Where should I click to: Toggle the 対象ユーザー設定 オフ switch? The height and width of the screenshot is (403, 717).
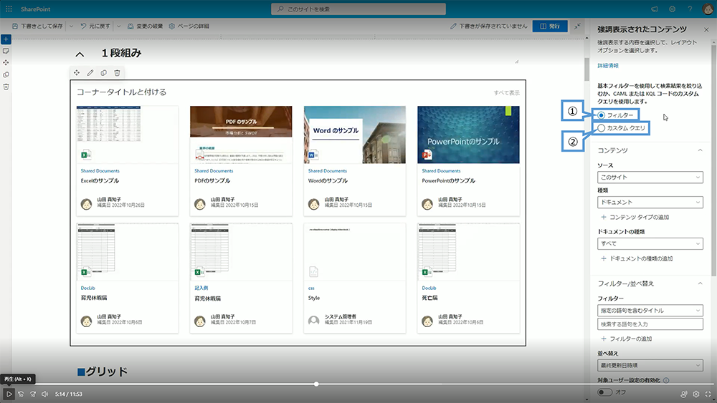click(604, 392)
